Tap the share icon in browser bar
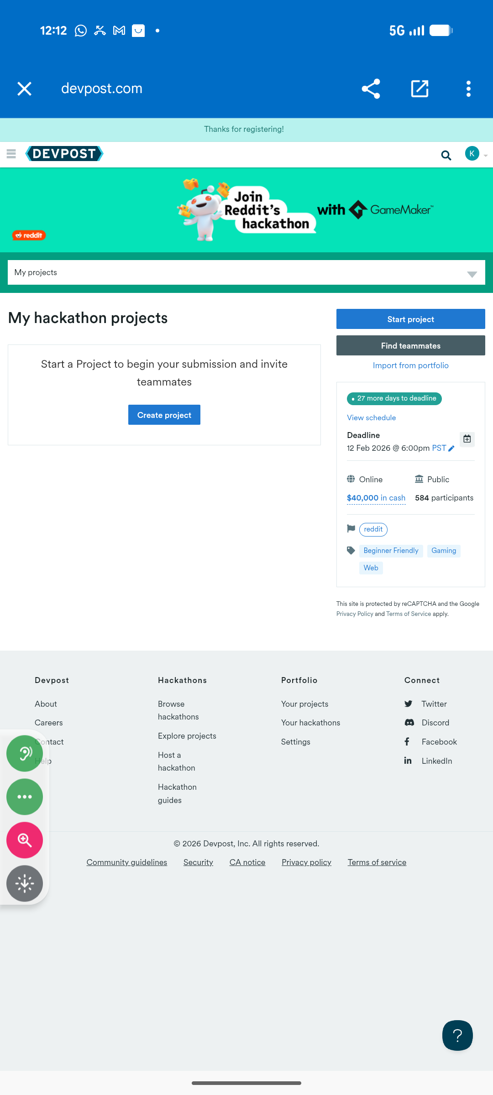The height and width of the screenshot is (1095, 493). point(371,89)
